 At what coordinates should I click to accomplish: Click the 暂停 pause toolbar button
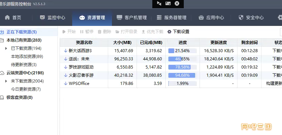click(x=87, y=32)
